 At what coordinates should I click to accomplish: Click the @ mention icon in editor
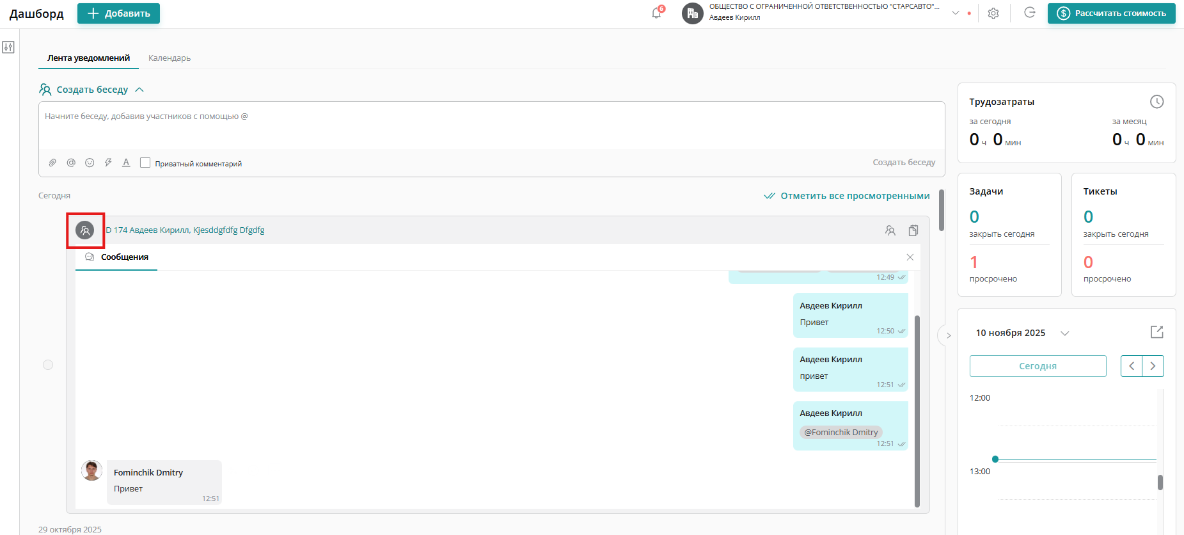tap(71, 163)
